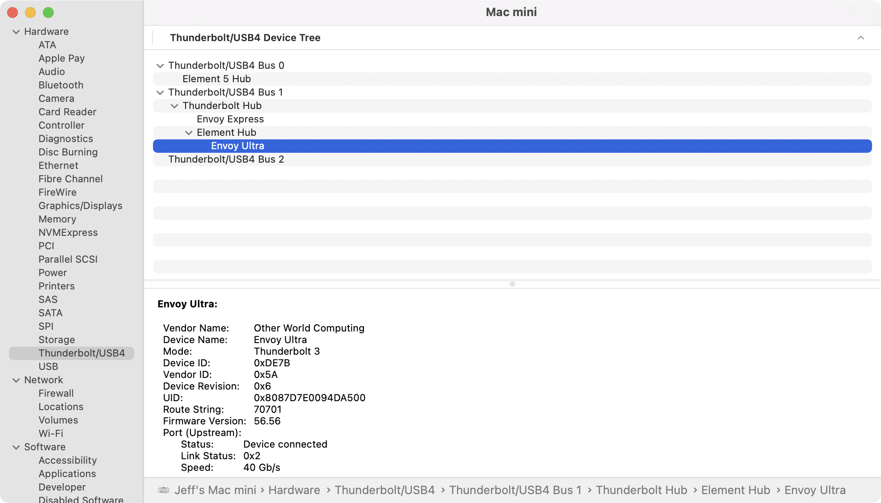Click the Mac mini computer icon in path bar
Image resolution: width=881 pixels, height=503 pixels.
[x=164, y=490]
